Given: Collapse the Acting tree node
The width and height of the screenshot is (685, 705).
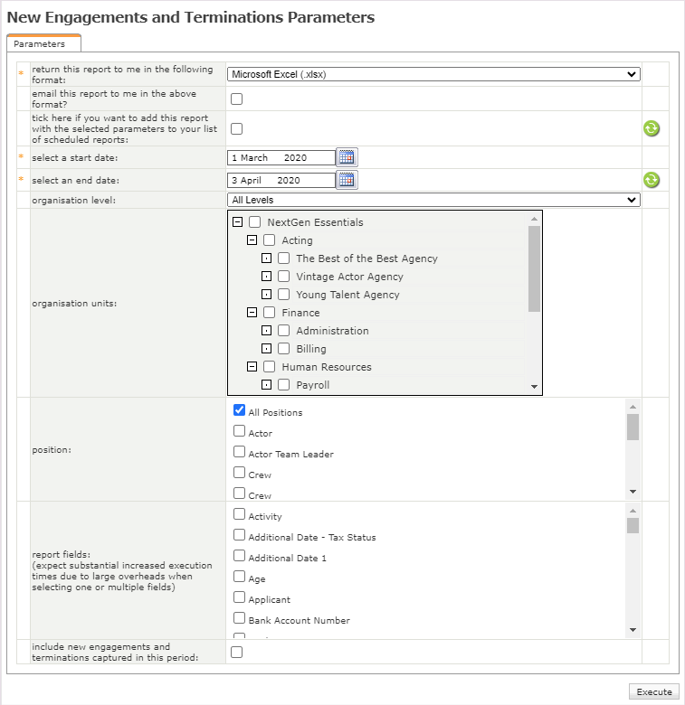Looking at the screenshot, I should tap(252, 240).
